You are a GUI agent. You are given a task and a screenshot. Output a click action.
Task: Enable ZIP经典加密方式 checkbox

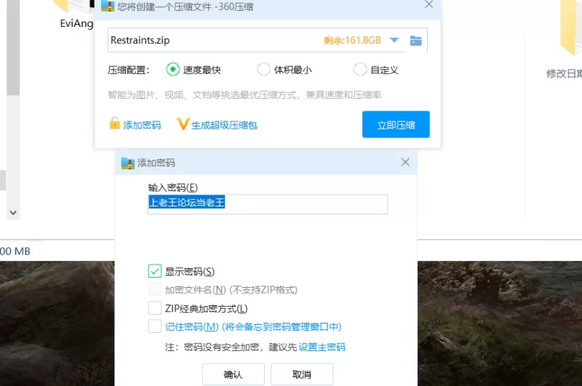(x=155, y=308)
